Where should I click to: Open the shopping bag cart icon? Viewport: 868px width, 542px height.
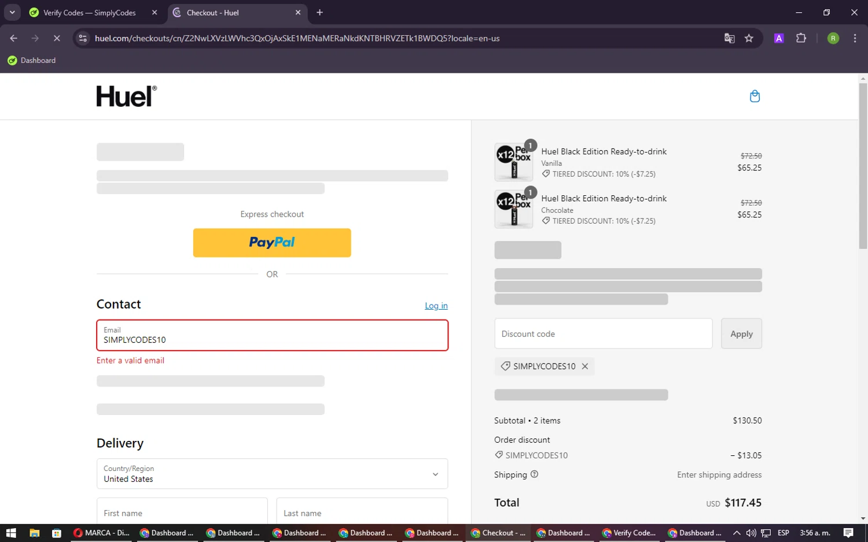[x=755, y=96]
